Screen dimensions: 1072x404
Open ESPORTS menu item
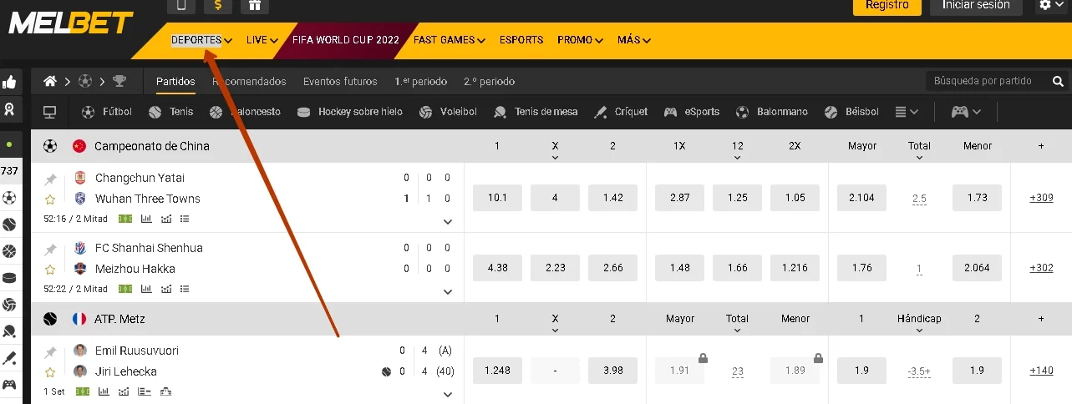(x=521, y=40)
